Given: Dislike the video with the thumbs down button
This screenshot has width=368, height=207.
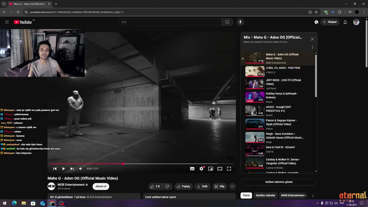Looking at the screenshot, I should click(x=167, y=187).
